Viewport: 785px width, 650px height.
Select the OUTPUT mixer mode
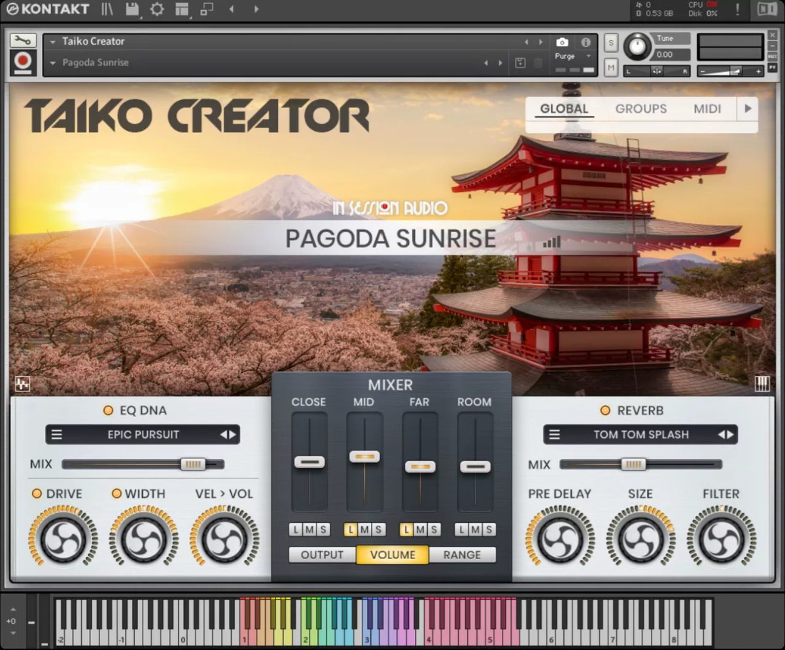[322, 555]
